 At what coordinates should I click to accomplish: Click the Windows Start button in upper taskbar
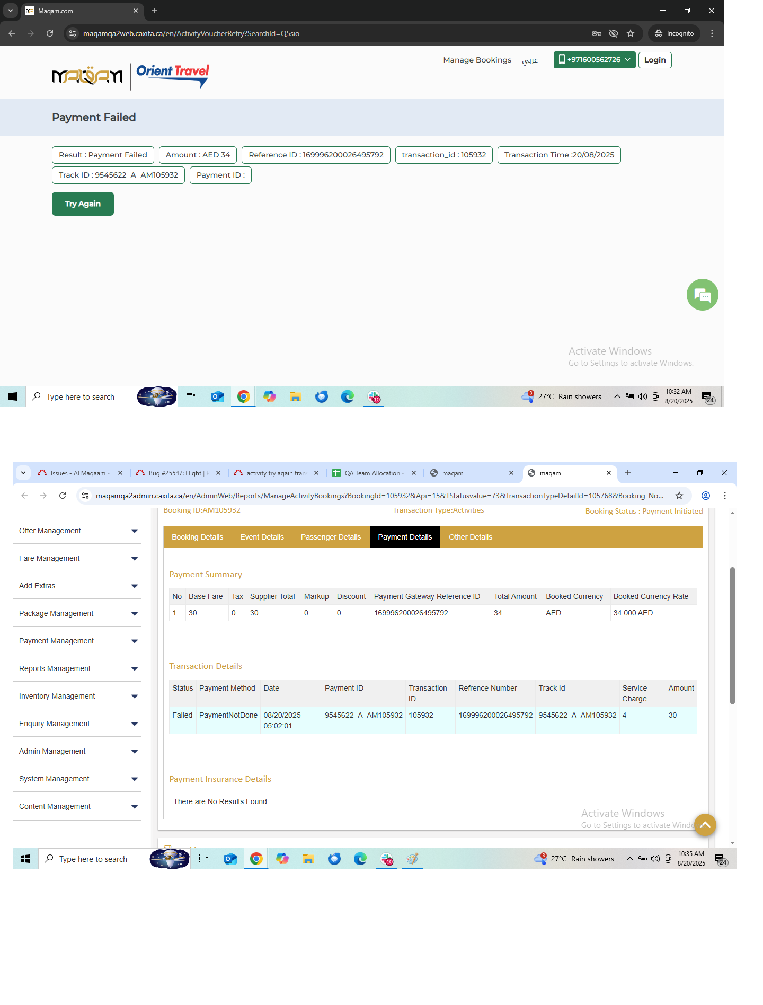click(x=13, y=396)
